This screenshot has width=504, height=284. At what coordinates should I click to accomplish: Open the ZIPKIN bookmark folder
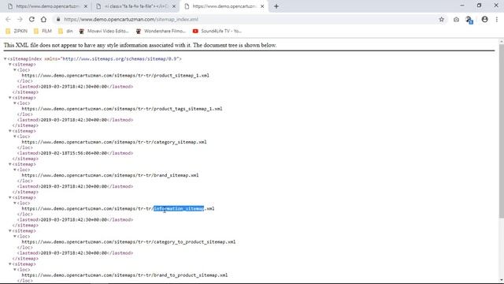(17, 31)
